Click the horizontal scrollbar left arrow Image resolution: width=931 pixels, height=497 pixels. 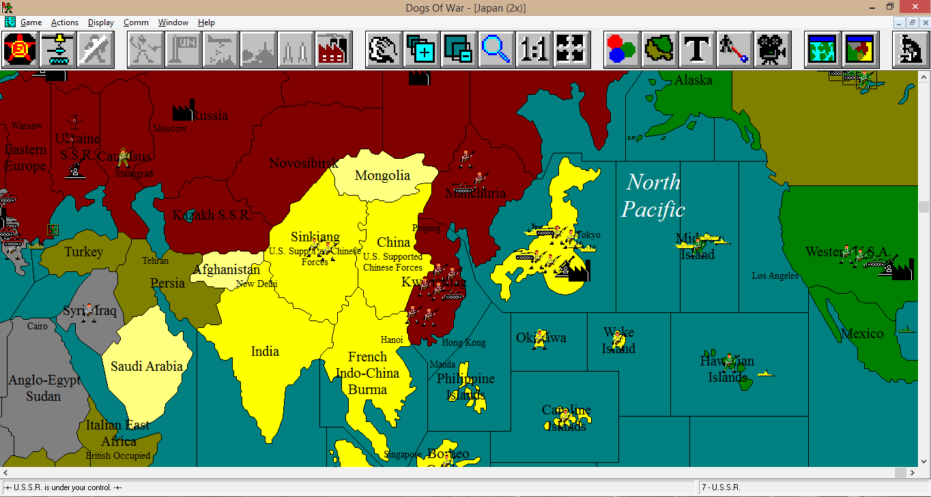(5, 472)
